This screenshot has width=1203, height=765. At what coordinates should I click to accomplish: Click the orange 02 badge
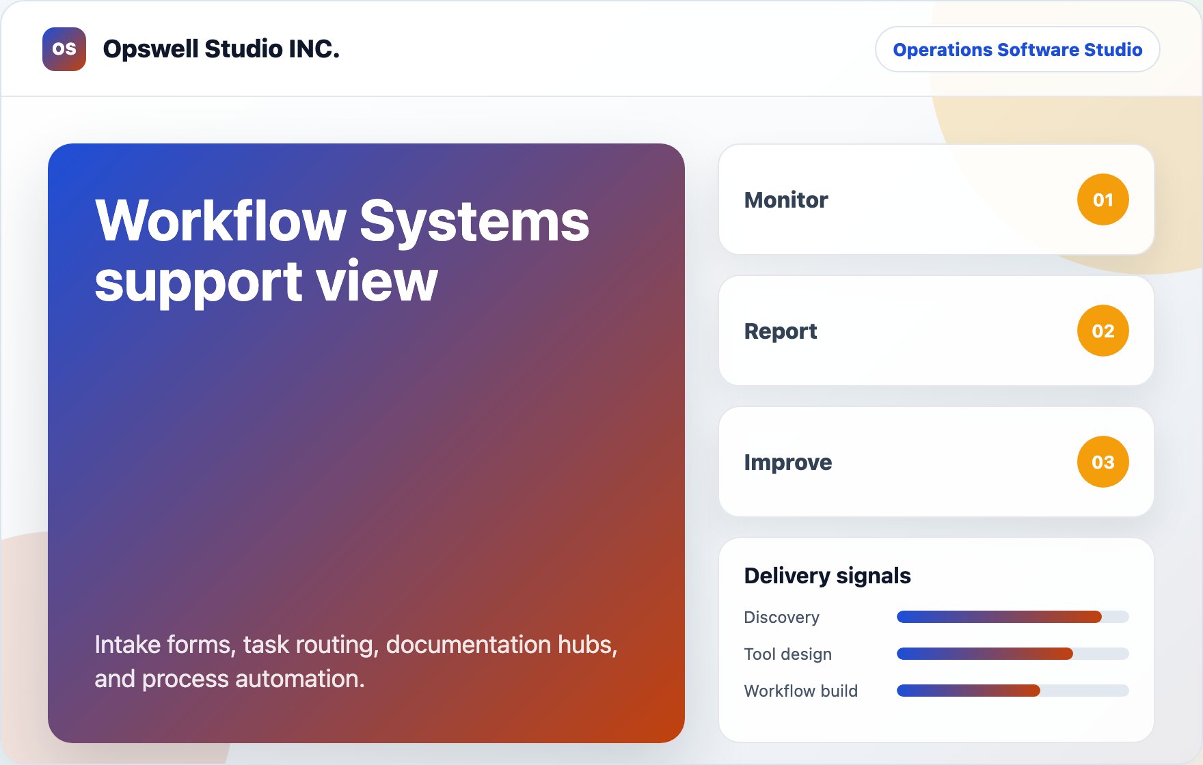tap(1103, 331)
